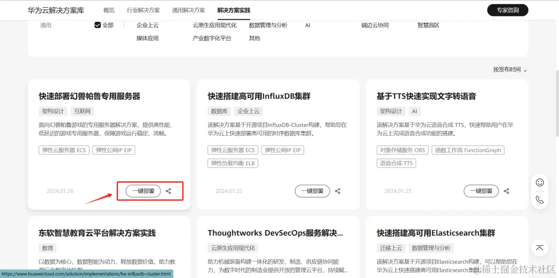
Task: Click the phone contact icon
Action: (540, 199)
